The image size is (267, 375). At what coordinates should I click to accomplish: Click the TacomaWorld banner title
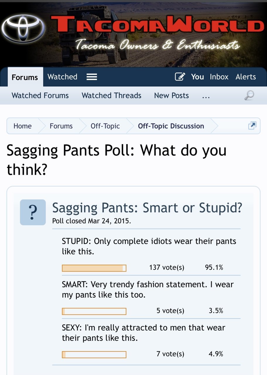pos(158,24)
